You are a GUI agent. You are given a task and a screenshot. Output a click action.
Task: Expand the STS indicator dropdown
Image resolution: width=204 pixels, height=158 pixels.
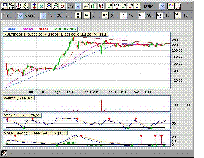point(21,16)
